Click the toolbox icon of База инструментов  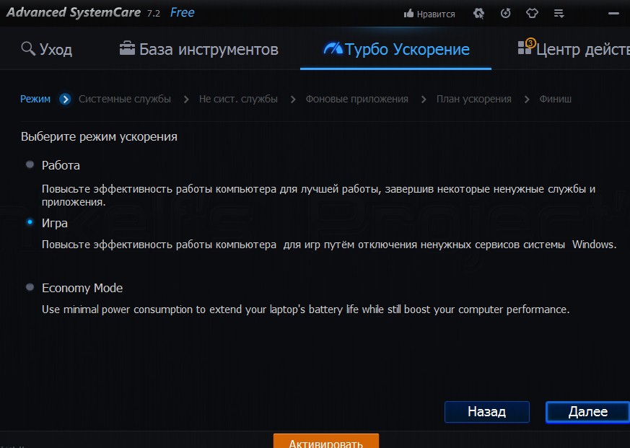[127, 49]
